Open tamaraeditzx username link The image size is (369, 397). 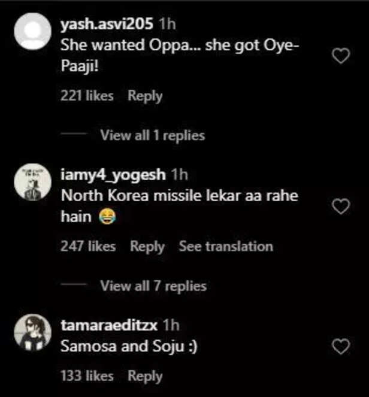pos(110,326)
